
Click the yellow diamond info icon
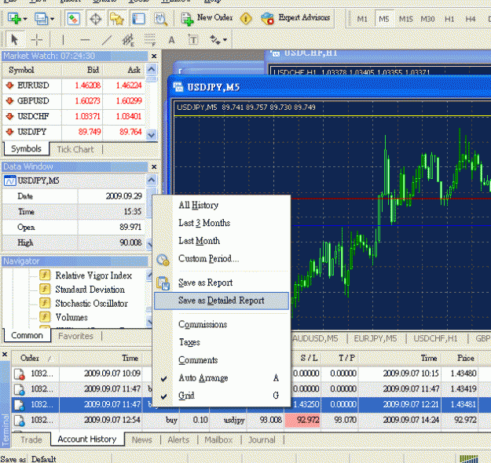click(246, 19)
